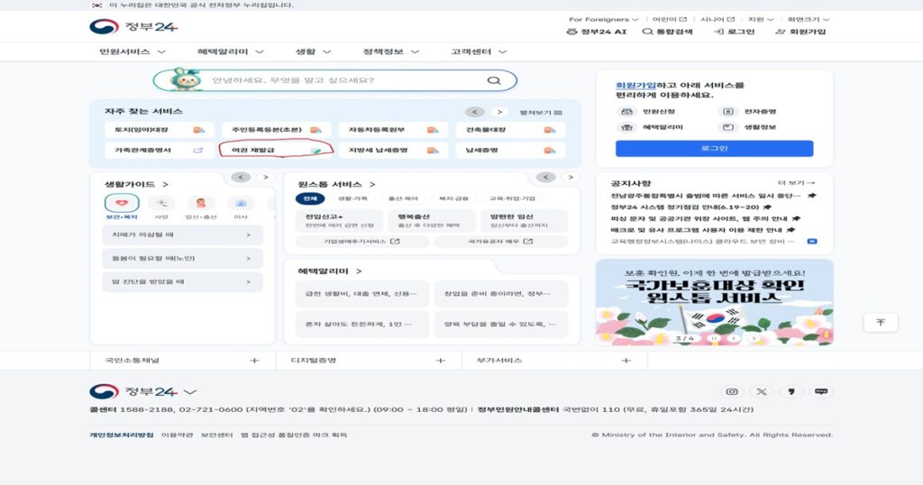Pause the banner carousel
Image resolution: width=923 pixels, height=485 pixels.
(714, 338)
